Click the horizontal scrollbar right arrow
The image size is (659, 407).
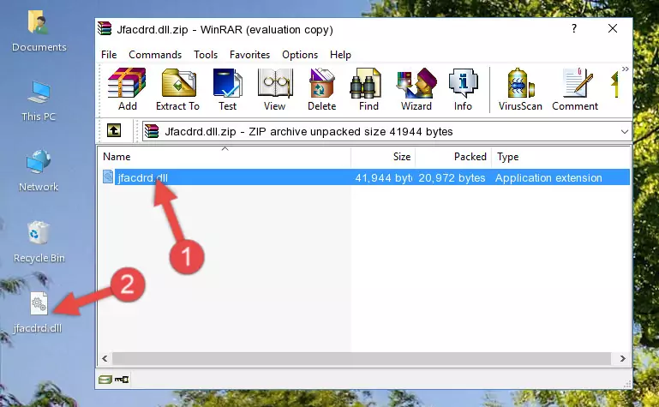click(623, 359)
